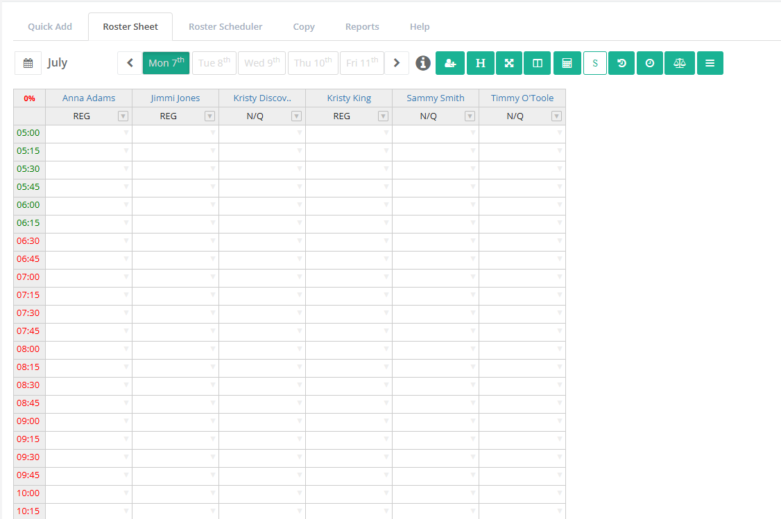
Task: Click the clock icon button
Action: [x=650, y=63]
